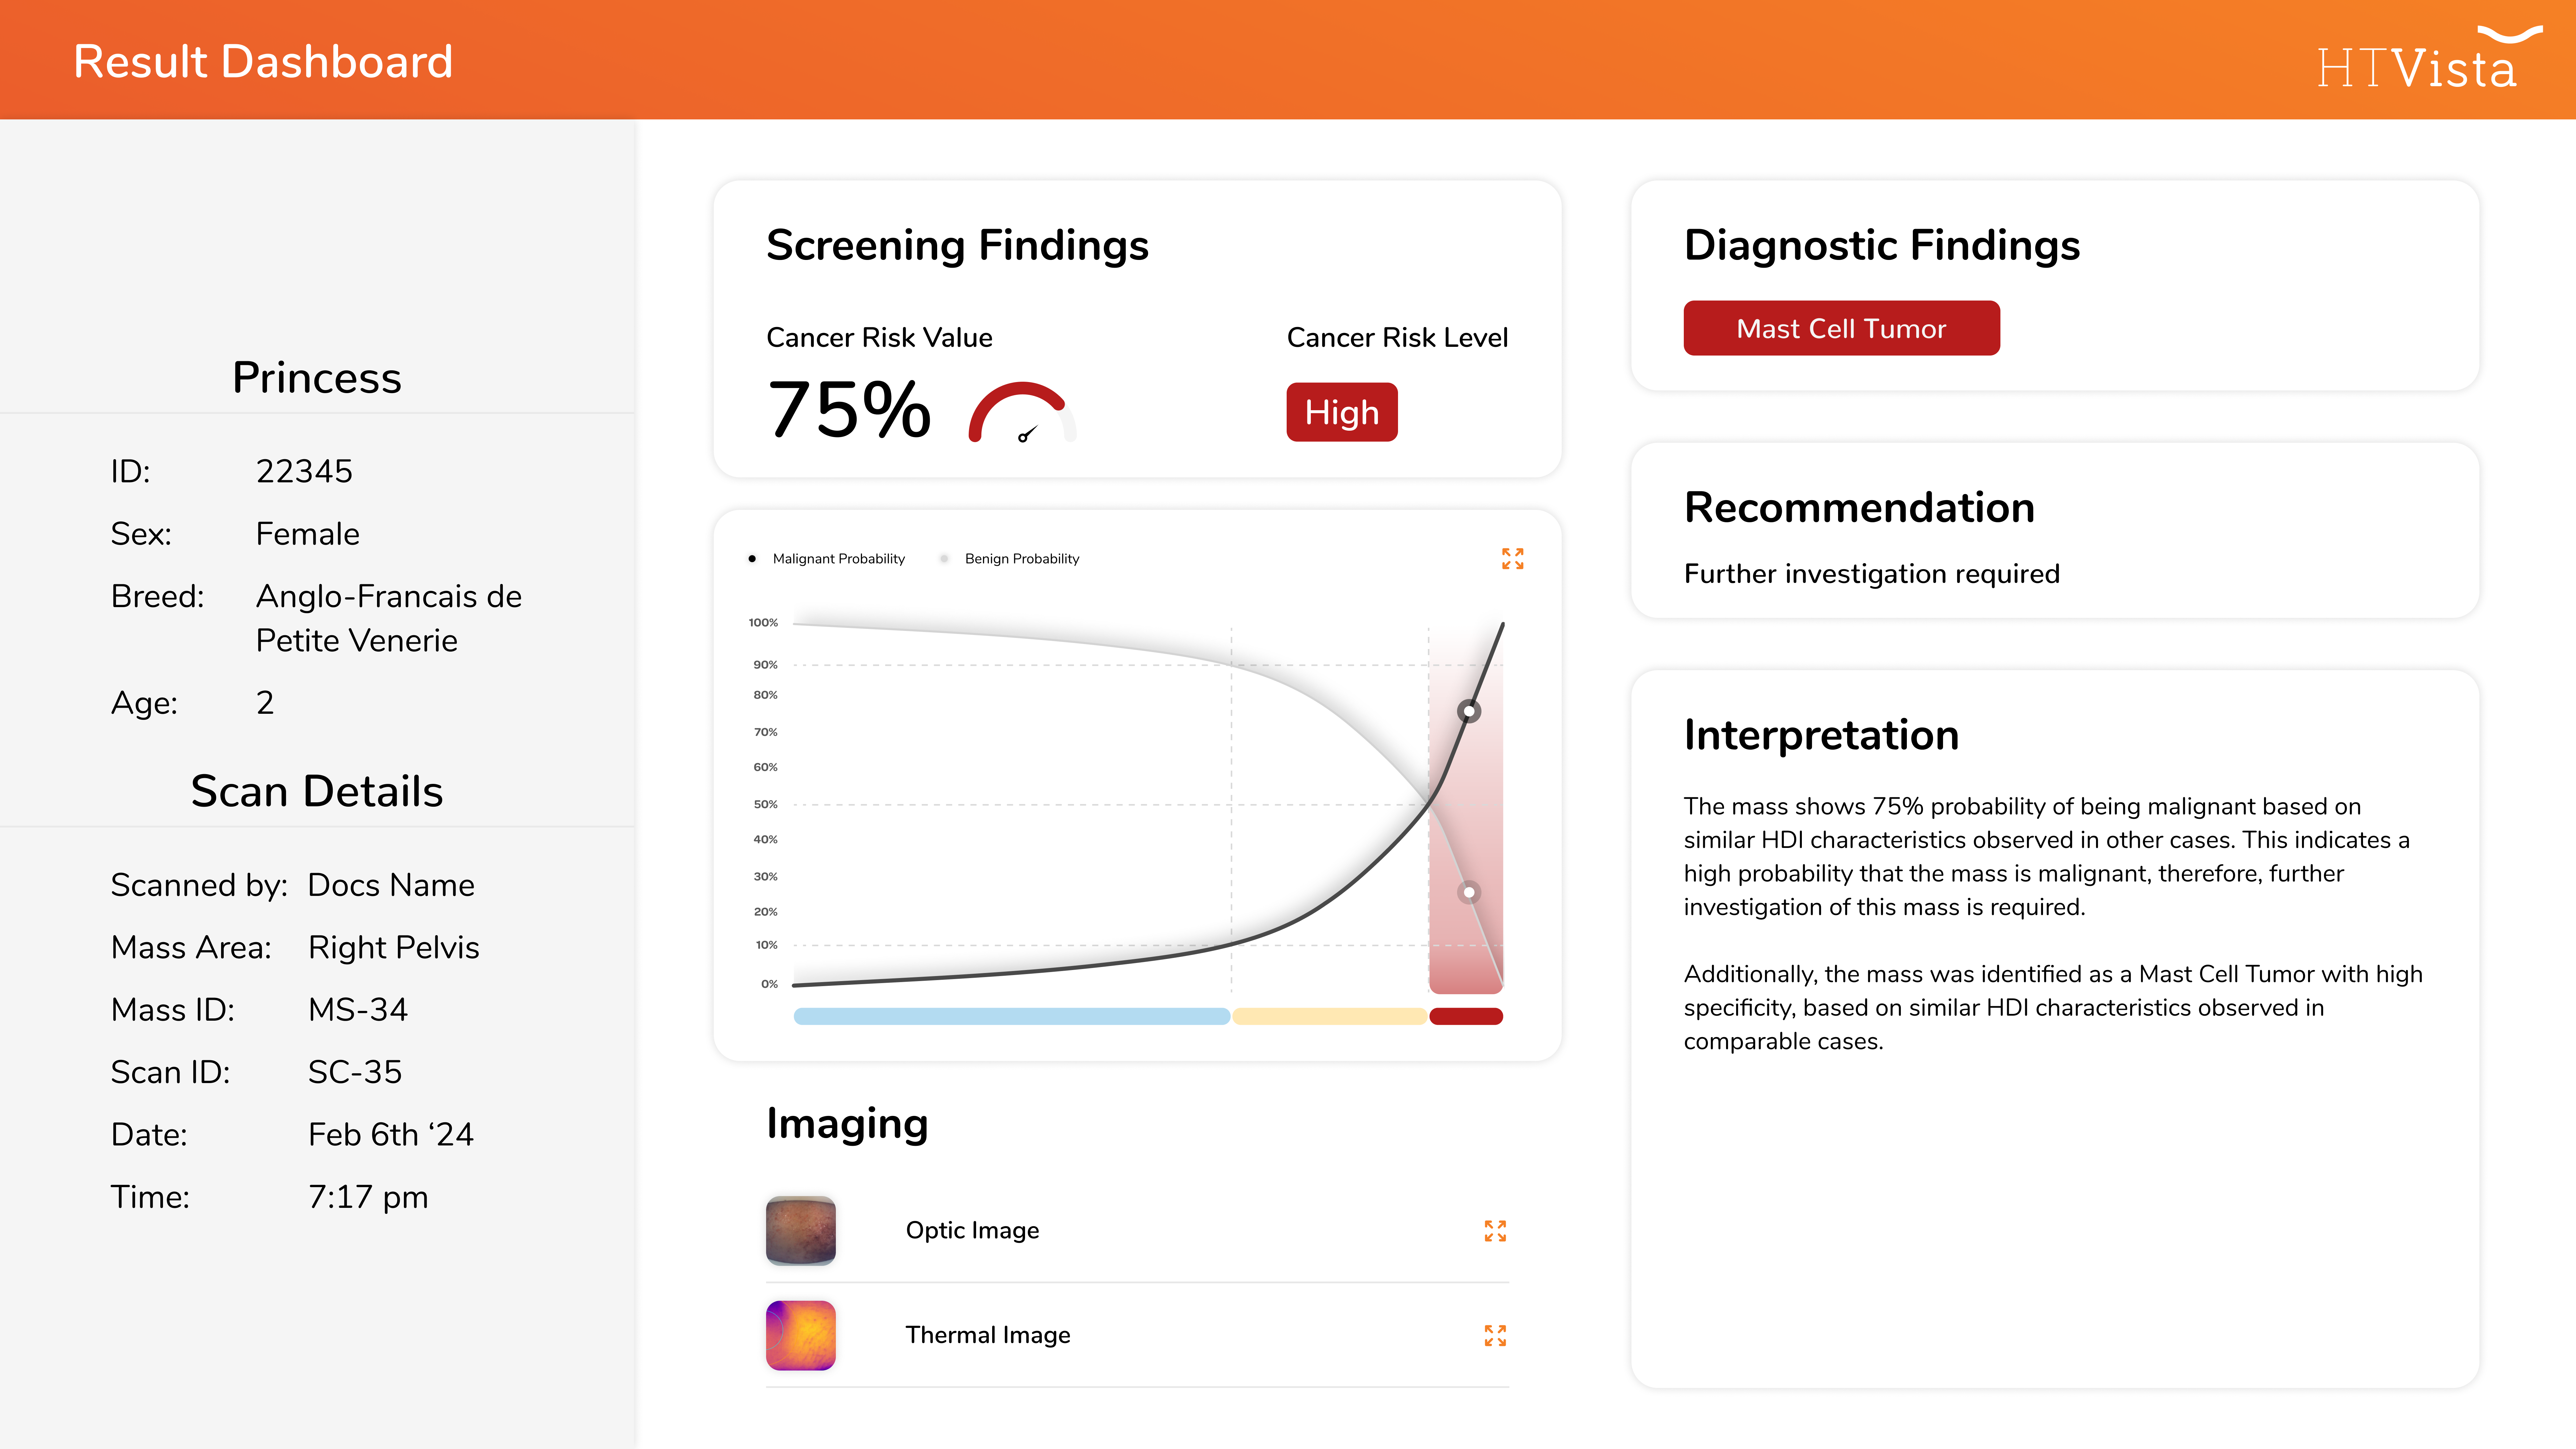
Task: Click the Result Dashboard title
Action: point(263,62)
